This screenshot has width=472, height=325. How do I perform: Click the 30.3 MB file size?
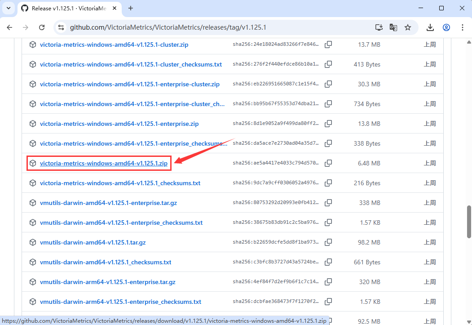(369, 85)
